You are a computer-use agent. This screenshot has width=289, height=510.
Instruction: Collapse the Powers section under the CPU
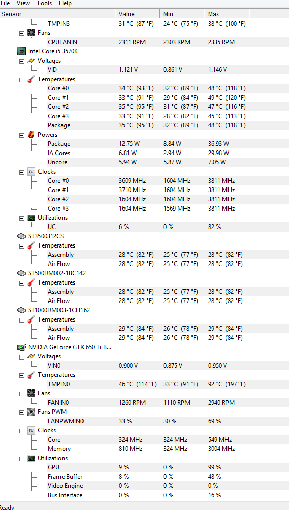point(22,135)
